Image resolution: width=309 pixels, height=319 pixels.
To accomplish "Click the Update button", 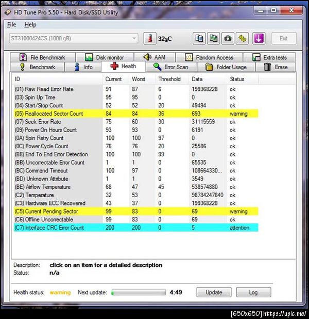I will pos(214,292).
